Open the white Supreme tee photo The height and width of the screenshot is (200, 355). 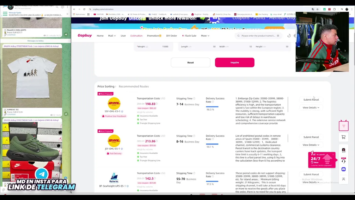[x=32, y=77]
